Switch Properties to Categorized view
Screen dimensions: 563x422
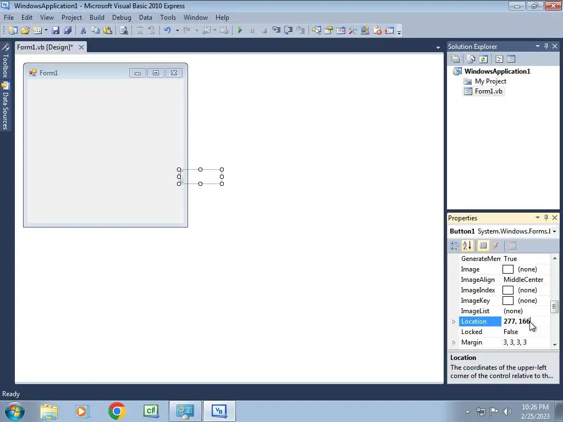[455, 246]
